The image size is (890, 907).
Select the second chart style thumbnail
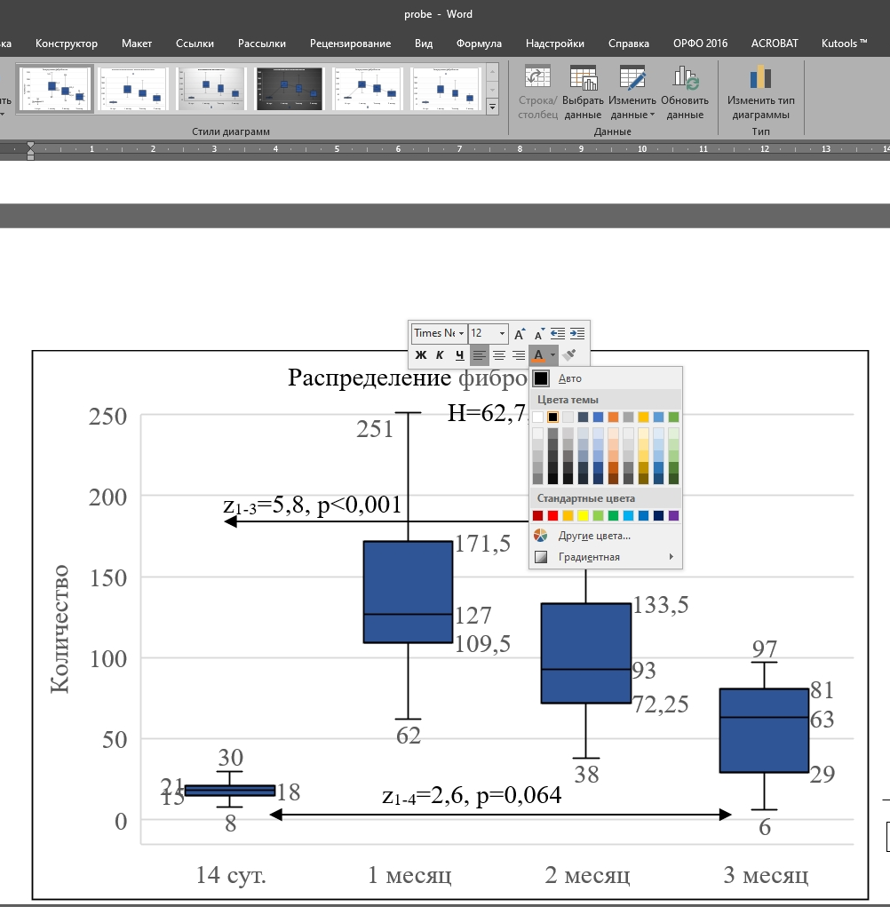[133, 89]
